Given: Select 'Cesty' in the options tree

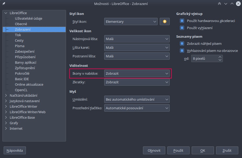Looking at the screenshot, I should coord(19,40).
